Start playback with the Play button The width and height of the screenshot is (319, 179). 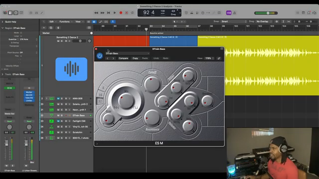coord(115,13)
